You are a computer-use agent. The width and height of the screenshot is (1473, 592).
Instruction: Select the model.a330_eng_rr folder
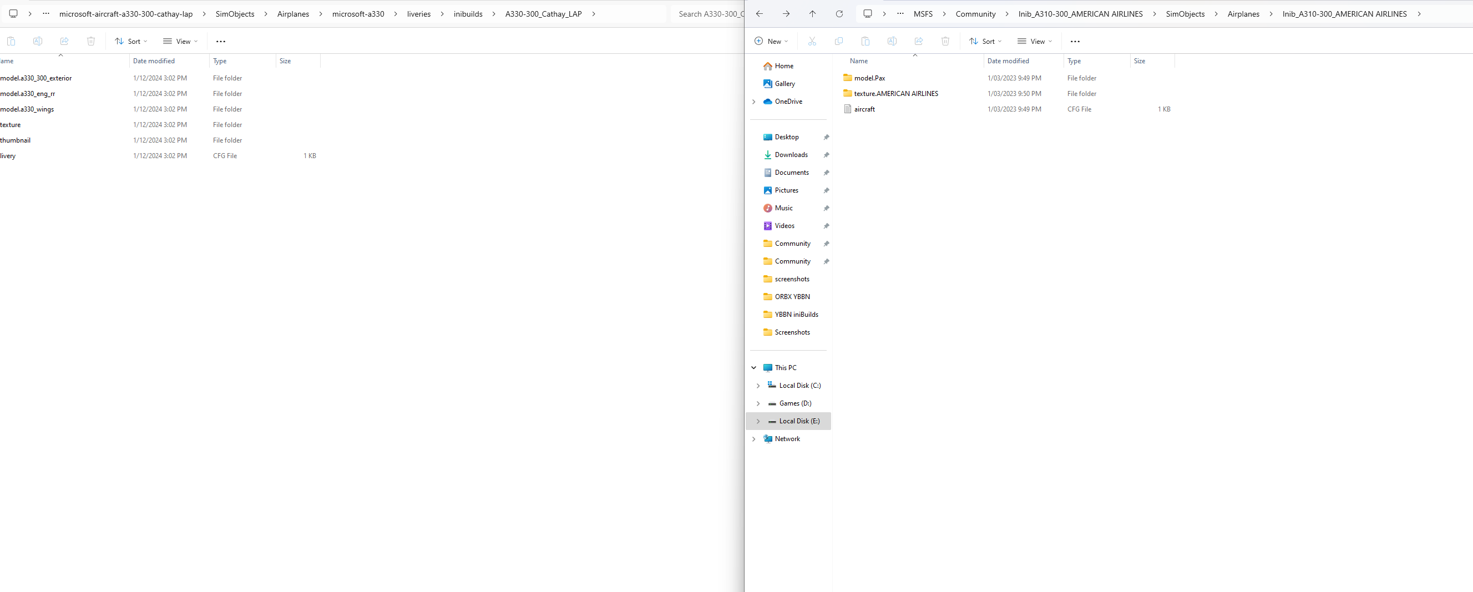(x=27, y=93)
